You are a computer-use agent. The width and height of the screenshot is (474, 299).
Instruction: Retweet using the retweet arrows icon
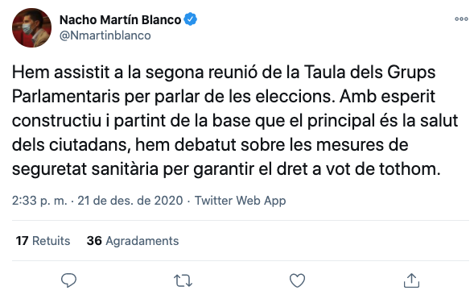(183, 280)
